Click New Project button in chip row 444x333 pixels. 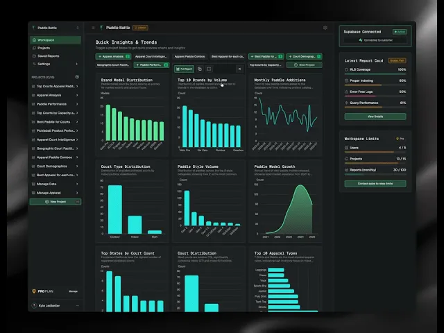pos(304,65)
